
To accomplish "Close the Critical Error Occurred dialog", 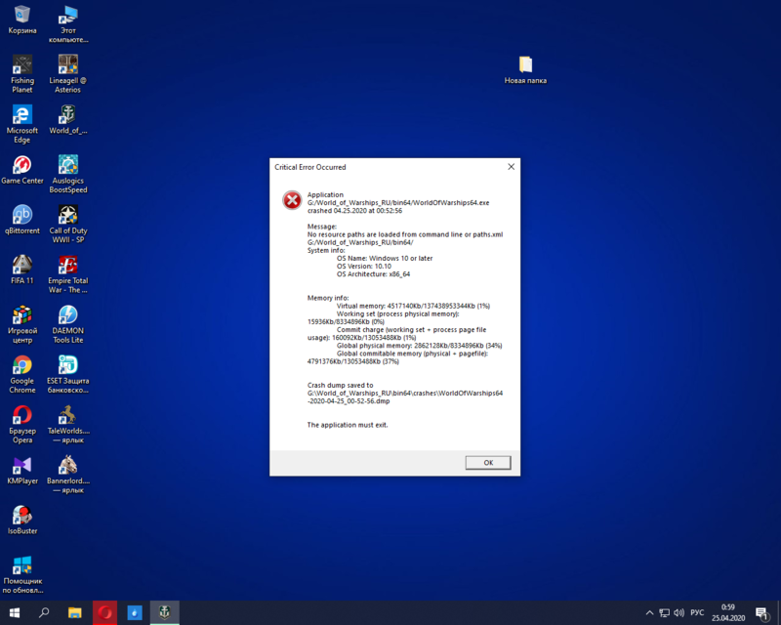I will pos(511,166).
